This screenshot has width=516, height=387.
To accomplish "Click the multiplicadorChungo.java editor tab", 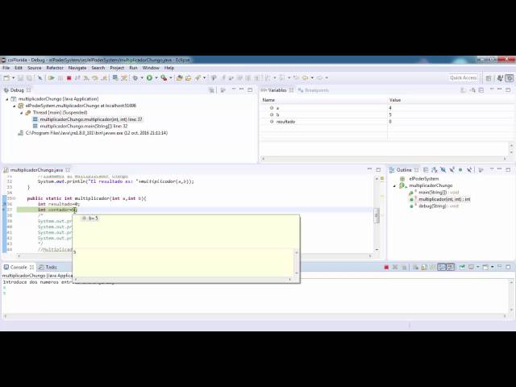I will tap(36, 170).
